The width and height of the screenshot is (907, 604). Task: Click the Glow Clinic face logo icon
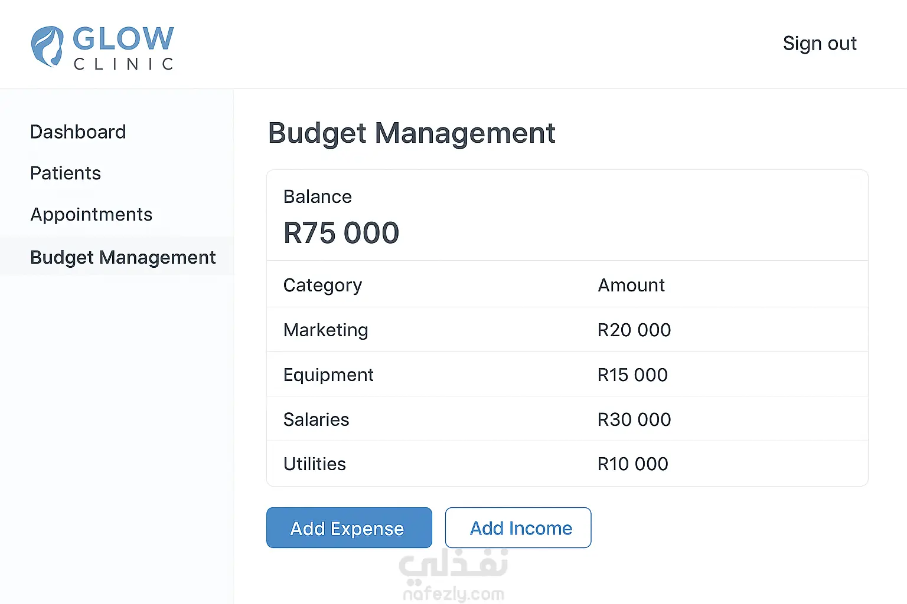tap(47, 46)
